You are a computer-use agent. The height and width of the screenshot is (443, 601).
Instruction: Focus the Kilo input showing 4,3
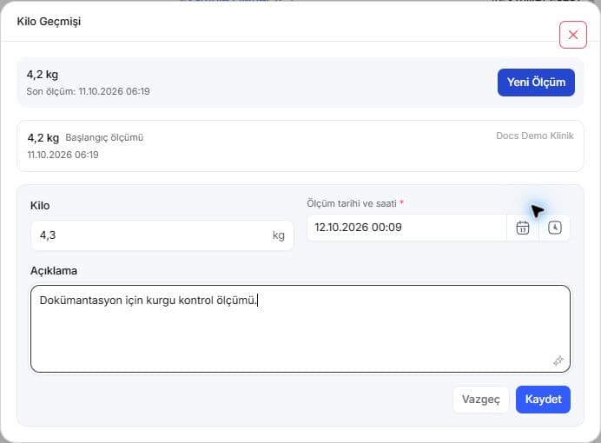click(x=162, y=235)
